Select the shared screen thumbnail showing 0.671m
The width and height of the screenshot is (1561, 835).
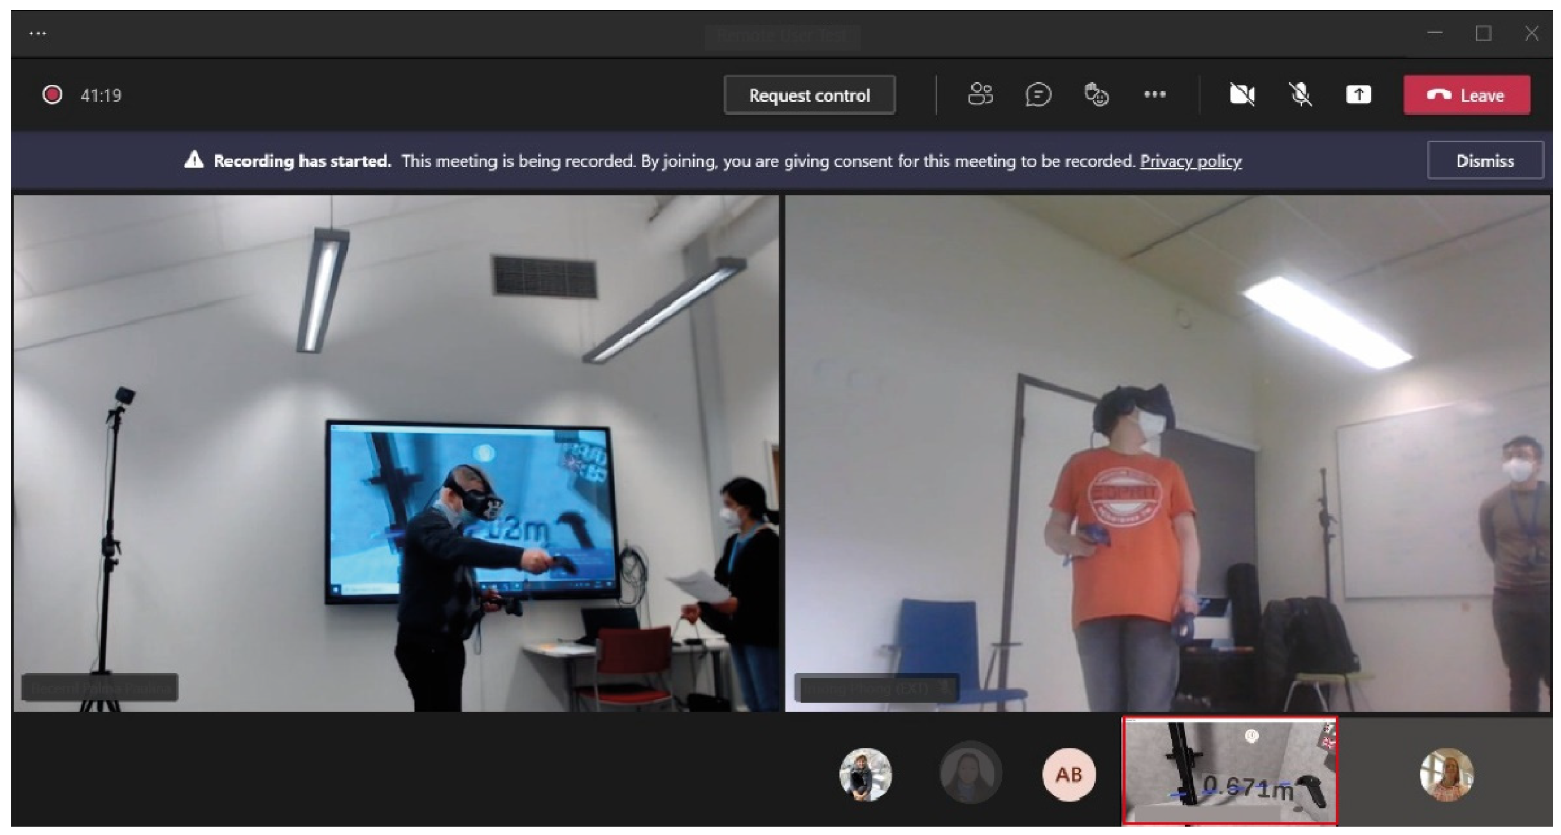point(1229,771)
